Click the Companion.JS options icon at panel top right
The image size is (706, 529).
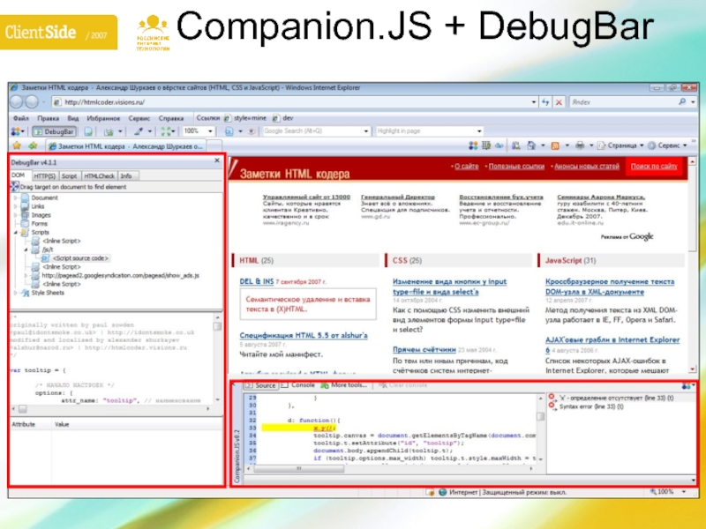pos(687,385)
